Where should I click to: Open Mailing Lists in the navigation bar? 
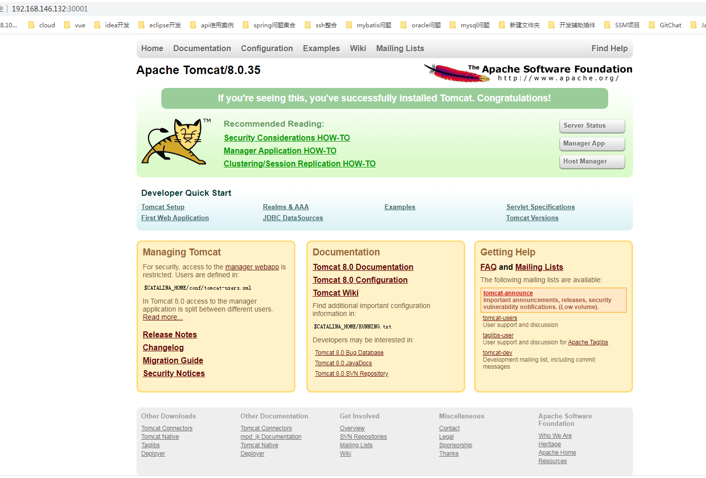tap(400, 48)
